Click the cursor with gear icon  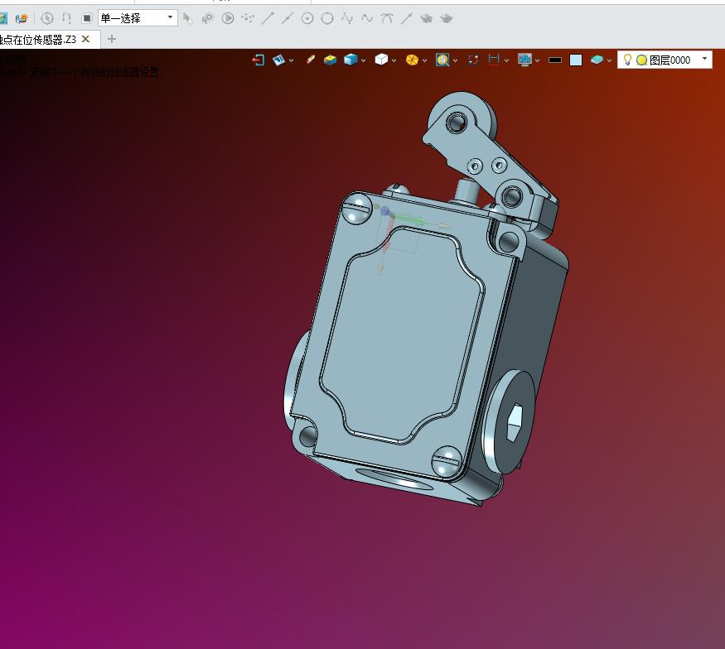point(208,18)
